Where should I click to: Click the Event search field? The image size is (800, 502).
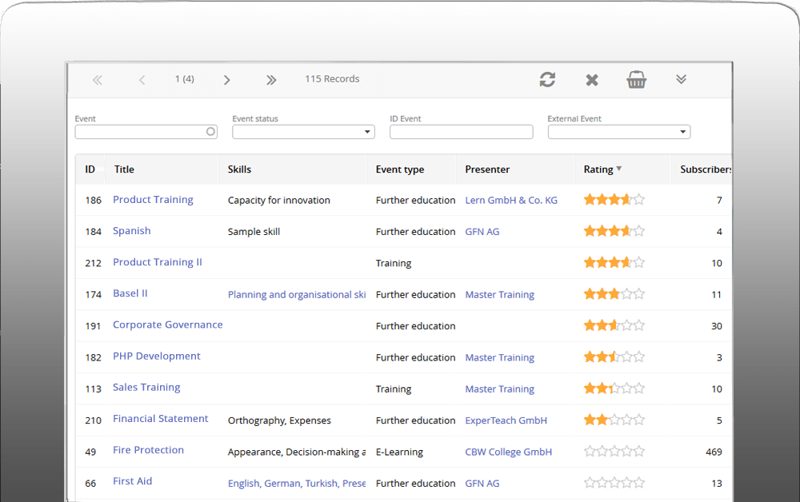[x=146, y=132]
